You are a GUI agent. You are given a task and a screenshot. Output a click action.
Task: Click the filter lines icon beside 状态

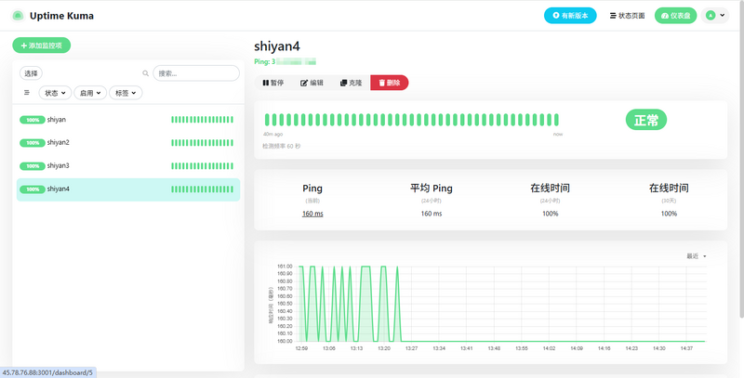[26, 93]
